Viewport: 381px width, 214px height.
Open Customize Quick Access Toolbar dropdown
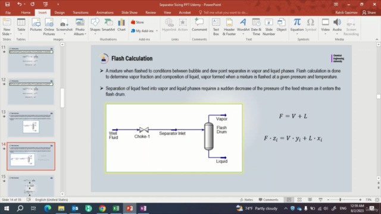(58, 4)
